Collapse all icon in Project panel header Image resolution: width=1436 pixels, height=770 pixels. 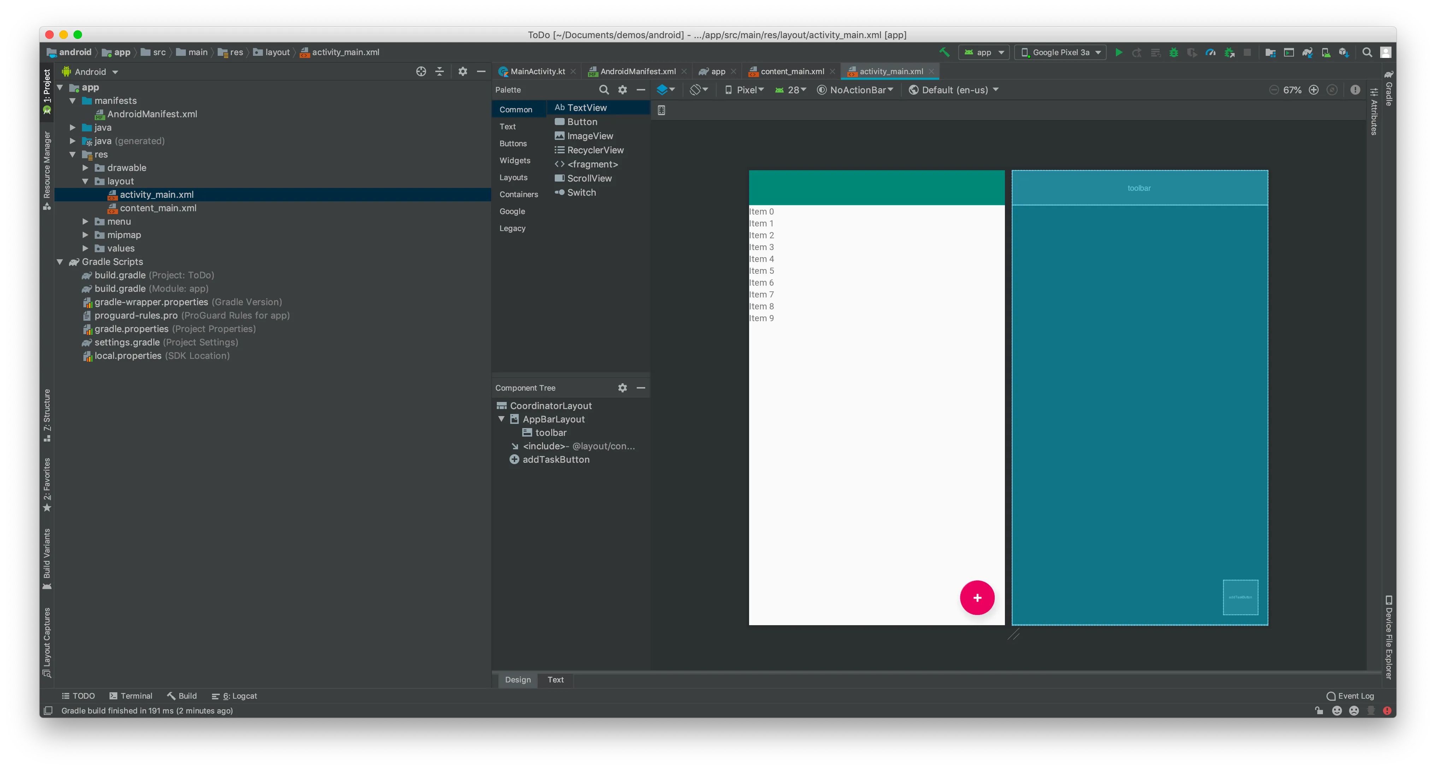(439, 71)
